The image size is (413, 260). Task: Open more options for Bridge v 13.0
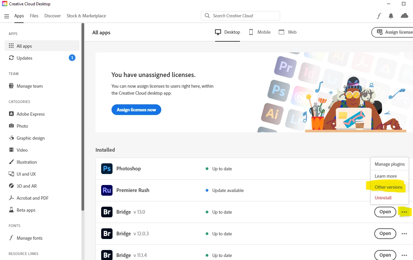[404, 212]
